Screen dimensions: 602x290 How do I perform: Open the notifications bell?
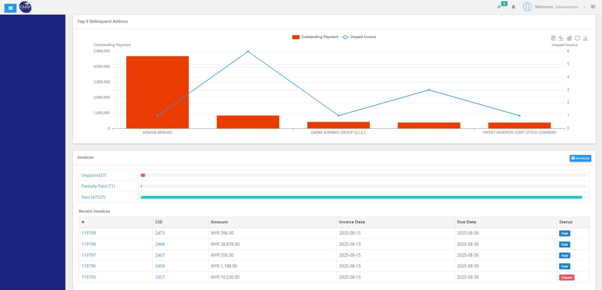tap(513, 7)
